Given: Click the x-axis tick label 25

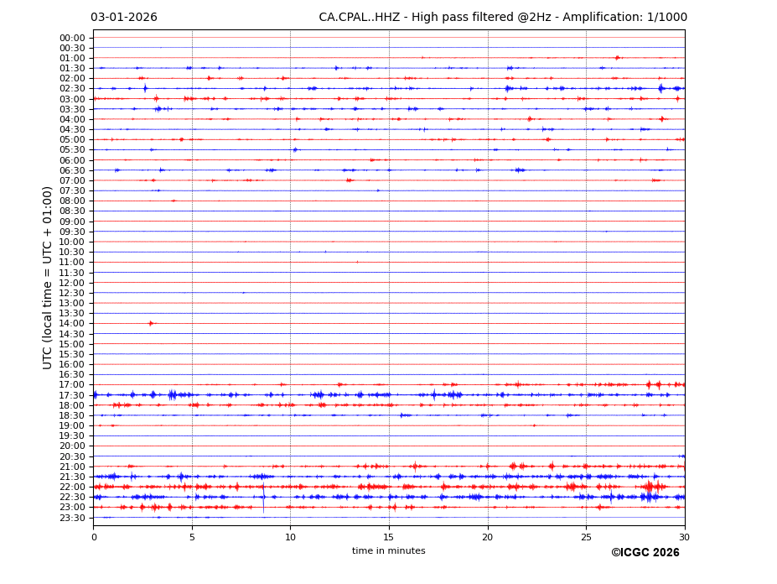Looking at the screenshot, I should click(586, 537).
